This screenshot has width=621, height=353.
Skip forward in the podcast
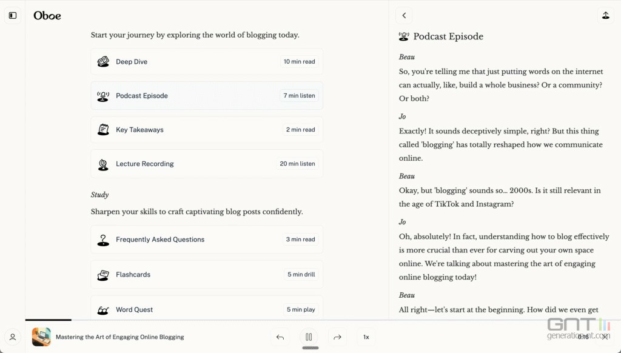[x=337, y=337]
